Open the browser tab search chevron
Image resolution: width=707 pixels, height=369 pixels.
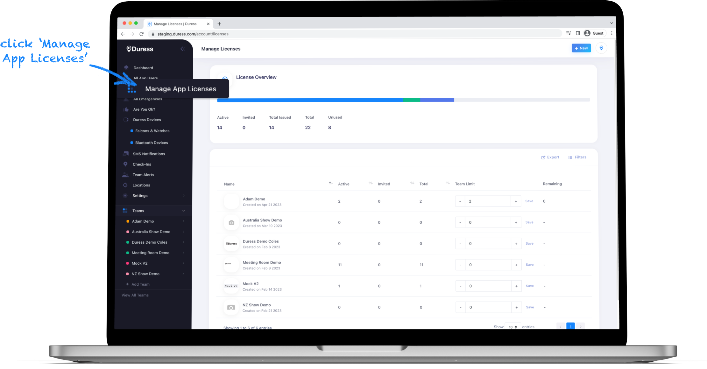pyautogui.click(x=611, y=23)
